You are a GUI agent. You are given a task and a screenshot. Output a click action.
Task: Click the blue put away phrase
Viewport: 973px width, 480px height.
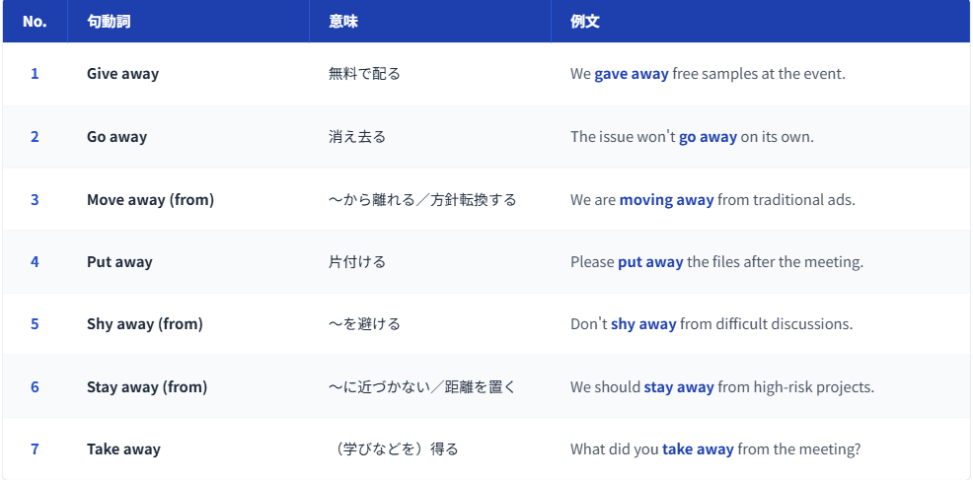pos(650,262)
